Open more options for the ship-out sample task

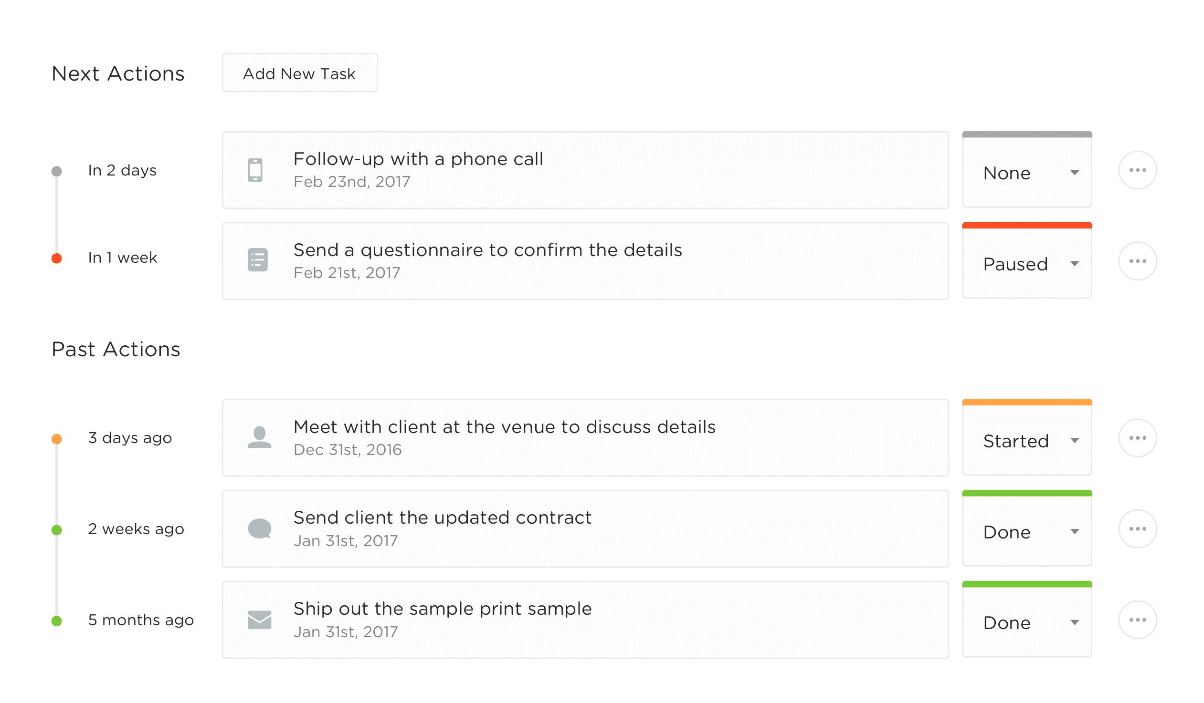coord(1138,620)
